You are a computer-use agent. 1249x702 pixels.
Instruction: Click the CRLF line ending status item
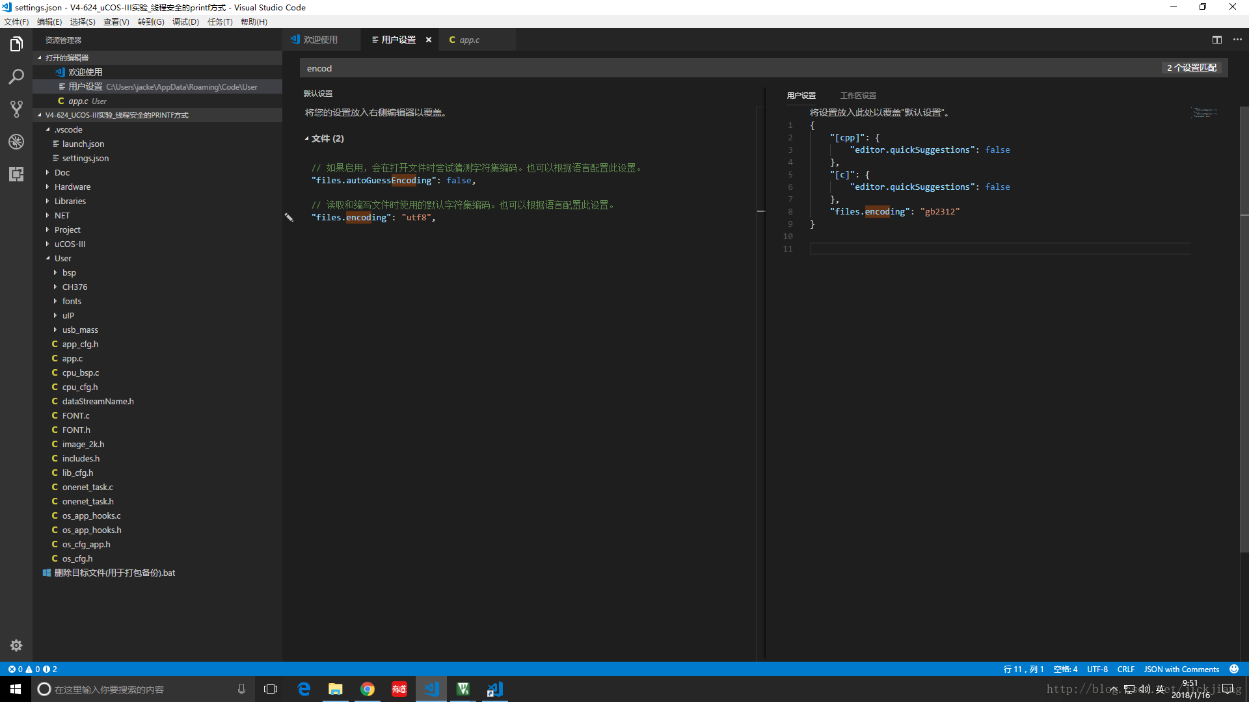pos(1125,669)
